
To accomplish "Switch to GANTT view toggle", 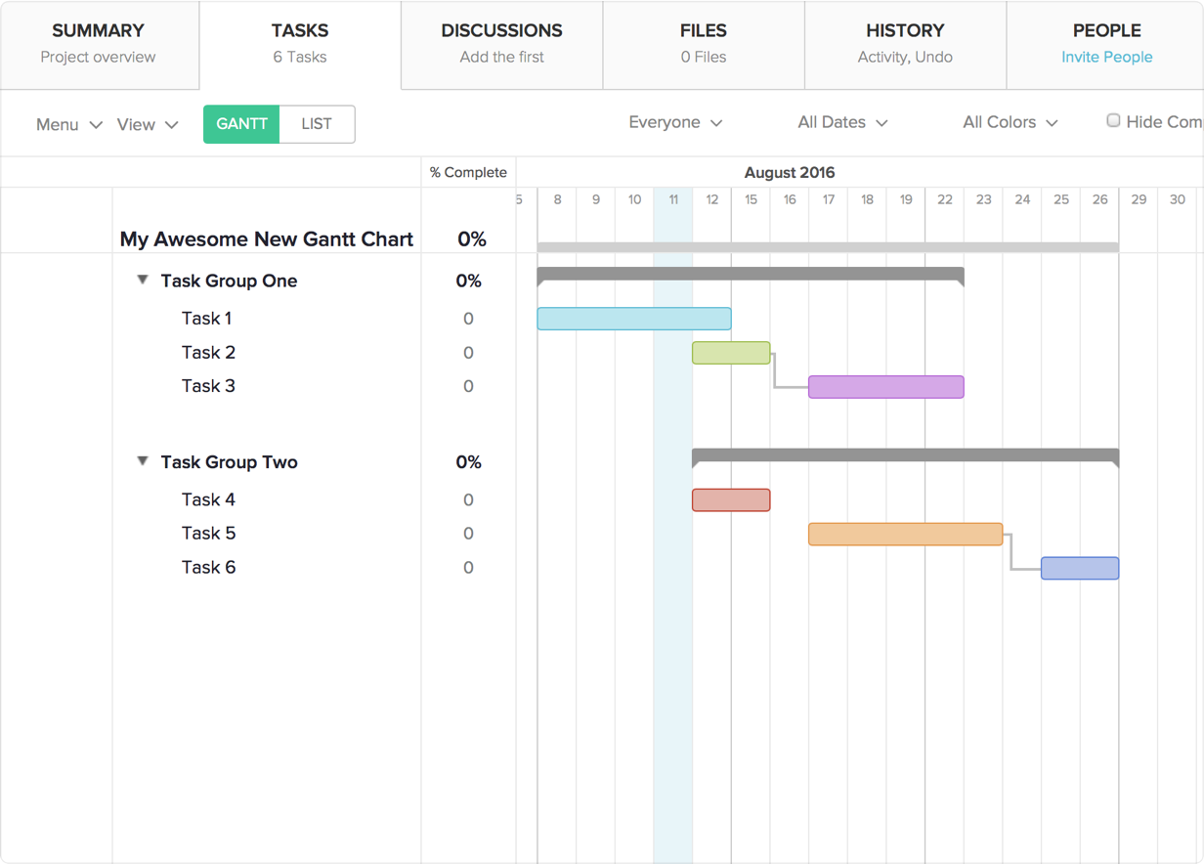I will (241, 124).
